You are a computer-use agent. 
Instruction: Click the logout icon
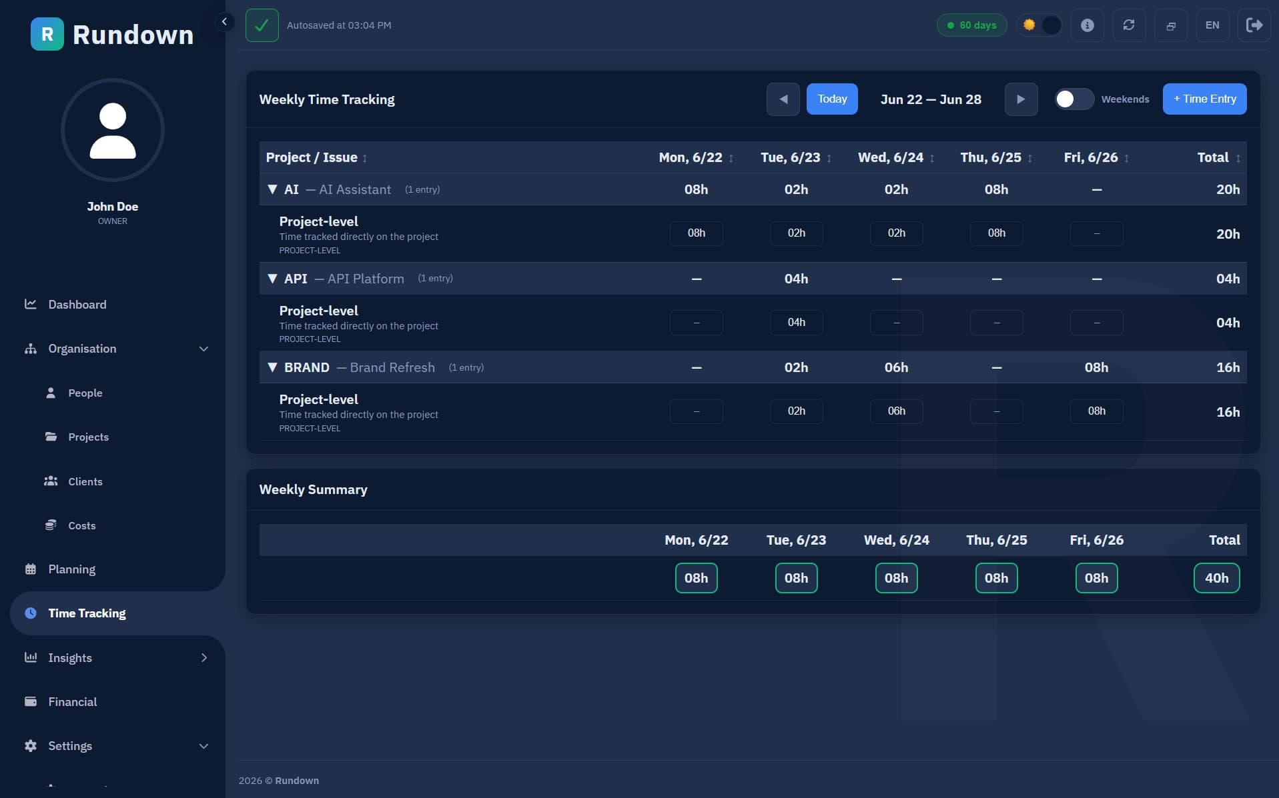tap(1254, 25)
